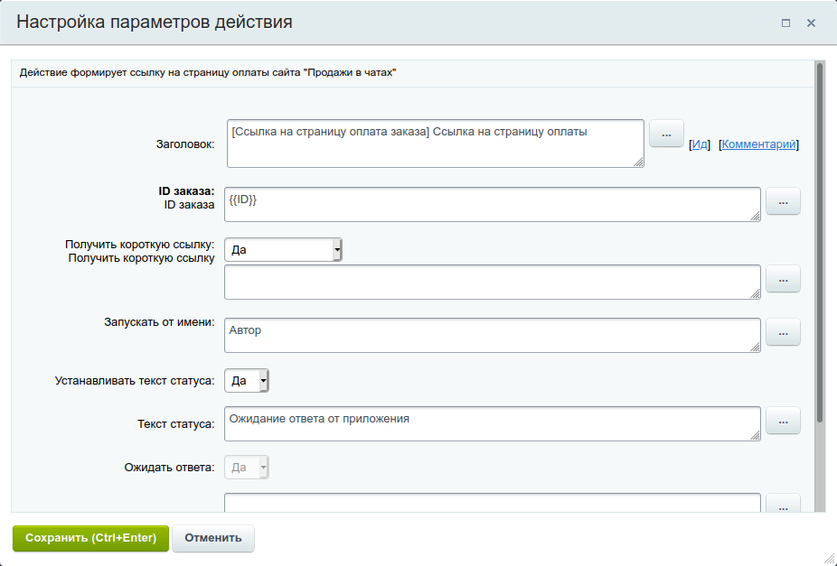Click the disabled Ожидать ответа dropdown
This screenshot has height=566, width=837.
click(247, 468)
